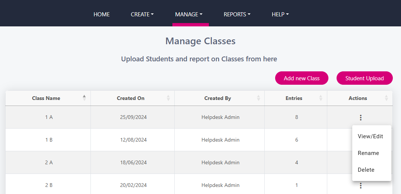Click the Created On column header label
401x194 pixels.
(x=131, y=98)
